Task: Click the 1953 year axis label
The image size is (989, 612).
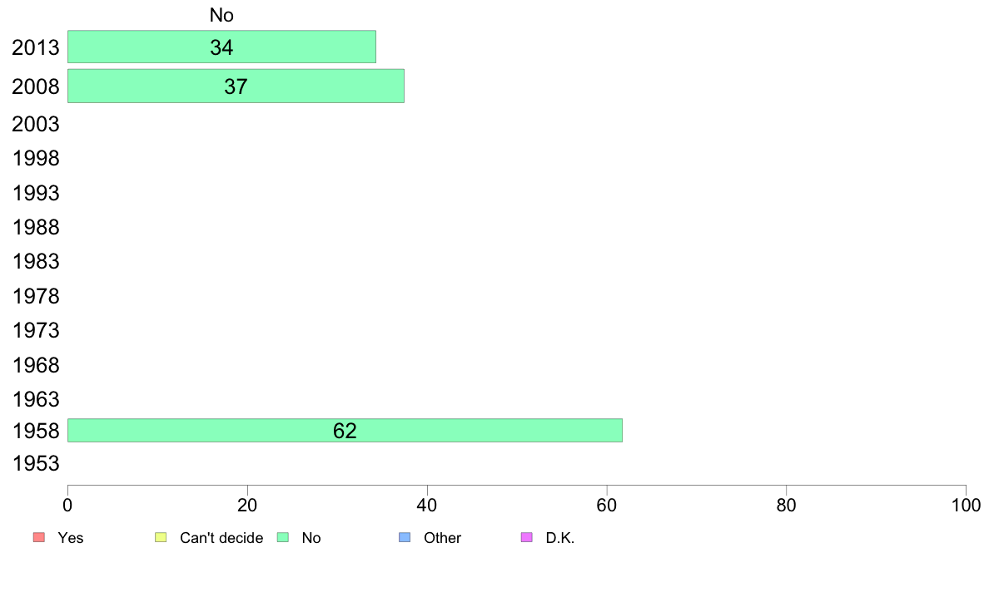Action: tap(35, 464)
